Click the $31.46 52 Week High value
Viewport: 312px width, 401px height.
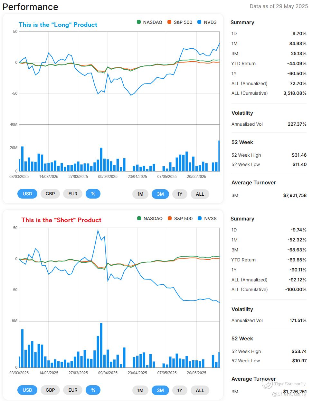coord(299,155)
